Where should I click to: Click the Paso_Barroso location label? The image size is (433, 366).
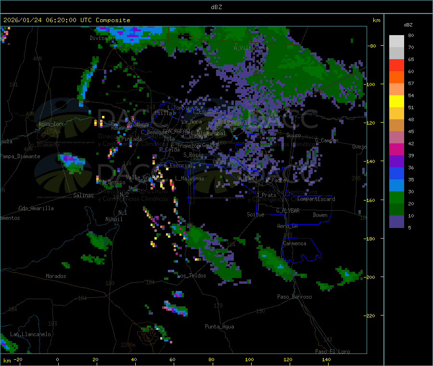[294, 297]
